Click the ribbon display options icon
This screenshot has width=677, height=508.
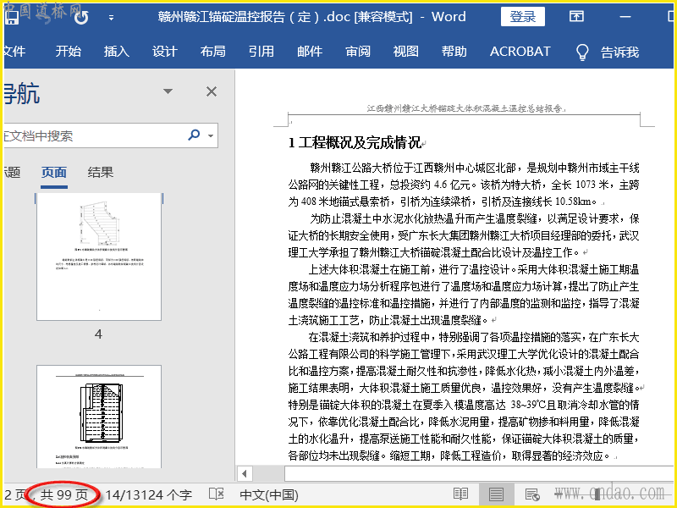pos(576,17)
